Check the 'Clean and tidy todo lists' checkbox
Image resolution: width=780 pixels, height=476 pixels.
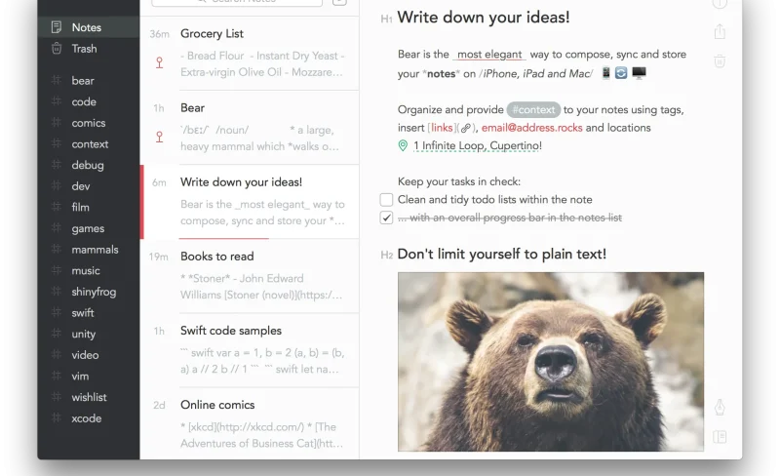386,200
